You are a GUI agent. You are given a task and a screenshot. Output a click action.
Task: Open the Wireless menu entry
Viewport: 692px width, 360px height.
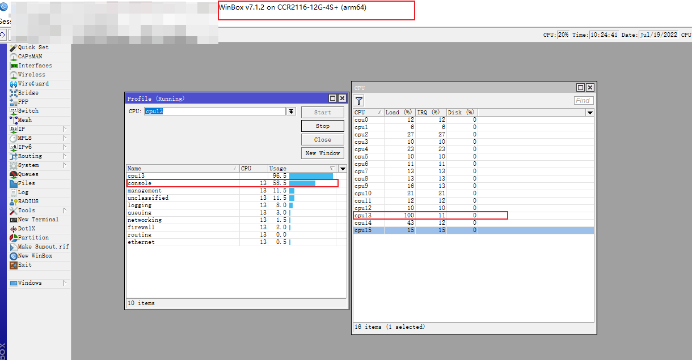click(x=31, y=75)
